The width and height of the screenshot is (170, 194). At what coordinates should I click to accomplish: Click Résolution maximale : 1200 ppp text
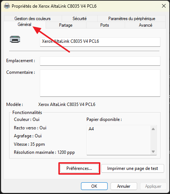point(44,152)
